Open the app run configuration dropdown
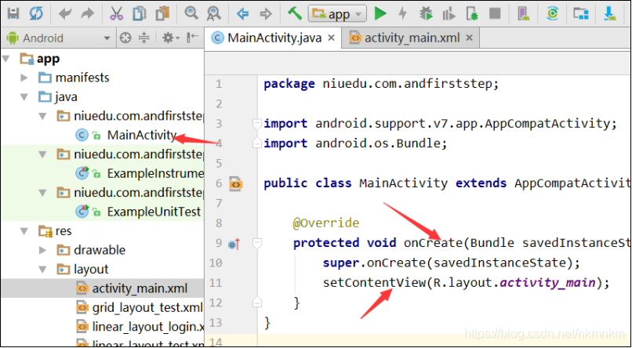632x348 pixels. [337, 14]
